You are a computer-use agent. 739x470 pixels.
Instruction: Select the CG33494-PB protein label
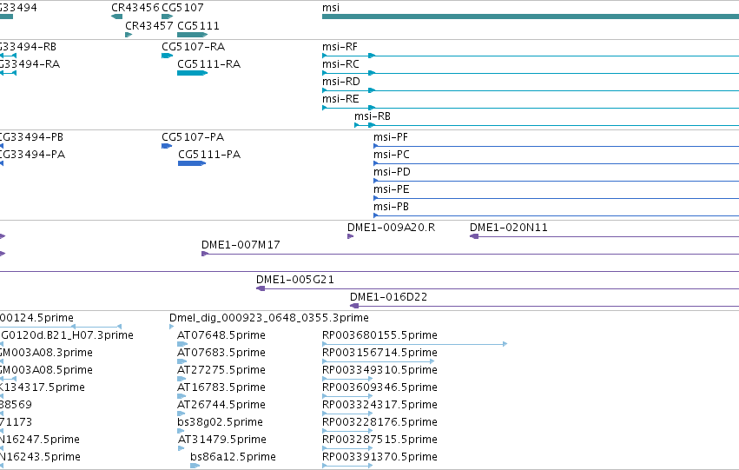(x=31, y=137)
